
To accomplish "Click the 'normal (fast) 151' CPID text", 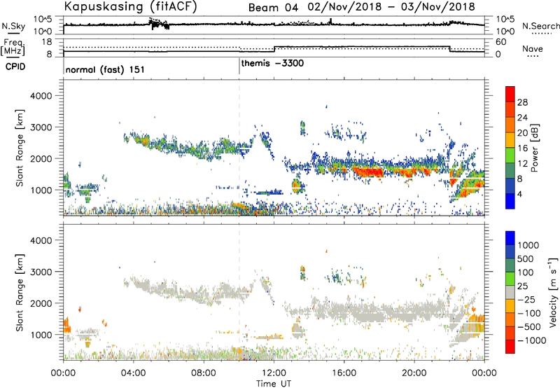I will point(105,69).
